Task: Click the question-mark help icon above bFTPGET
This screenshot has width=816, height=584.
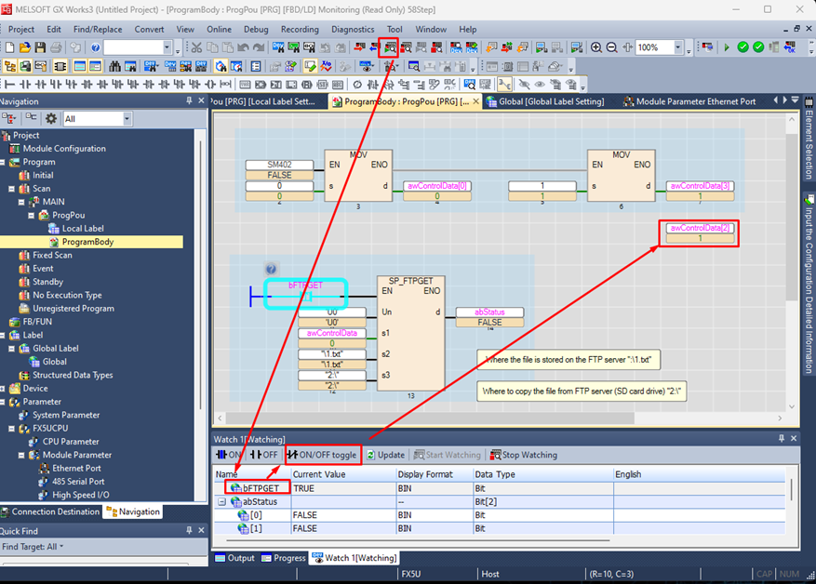Action: pos(271,269)
